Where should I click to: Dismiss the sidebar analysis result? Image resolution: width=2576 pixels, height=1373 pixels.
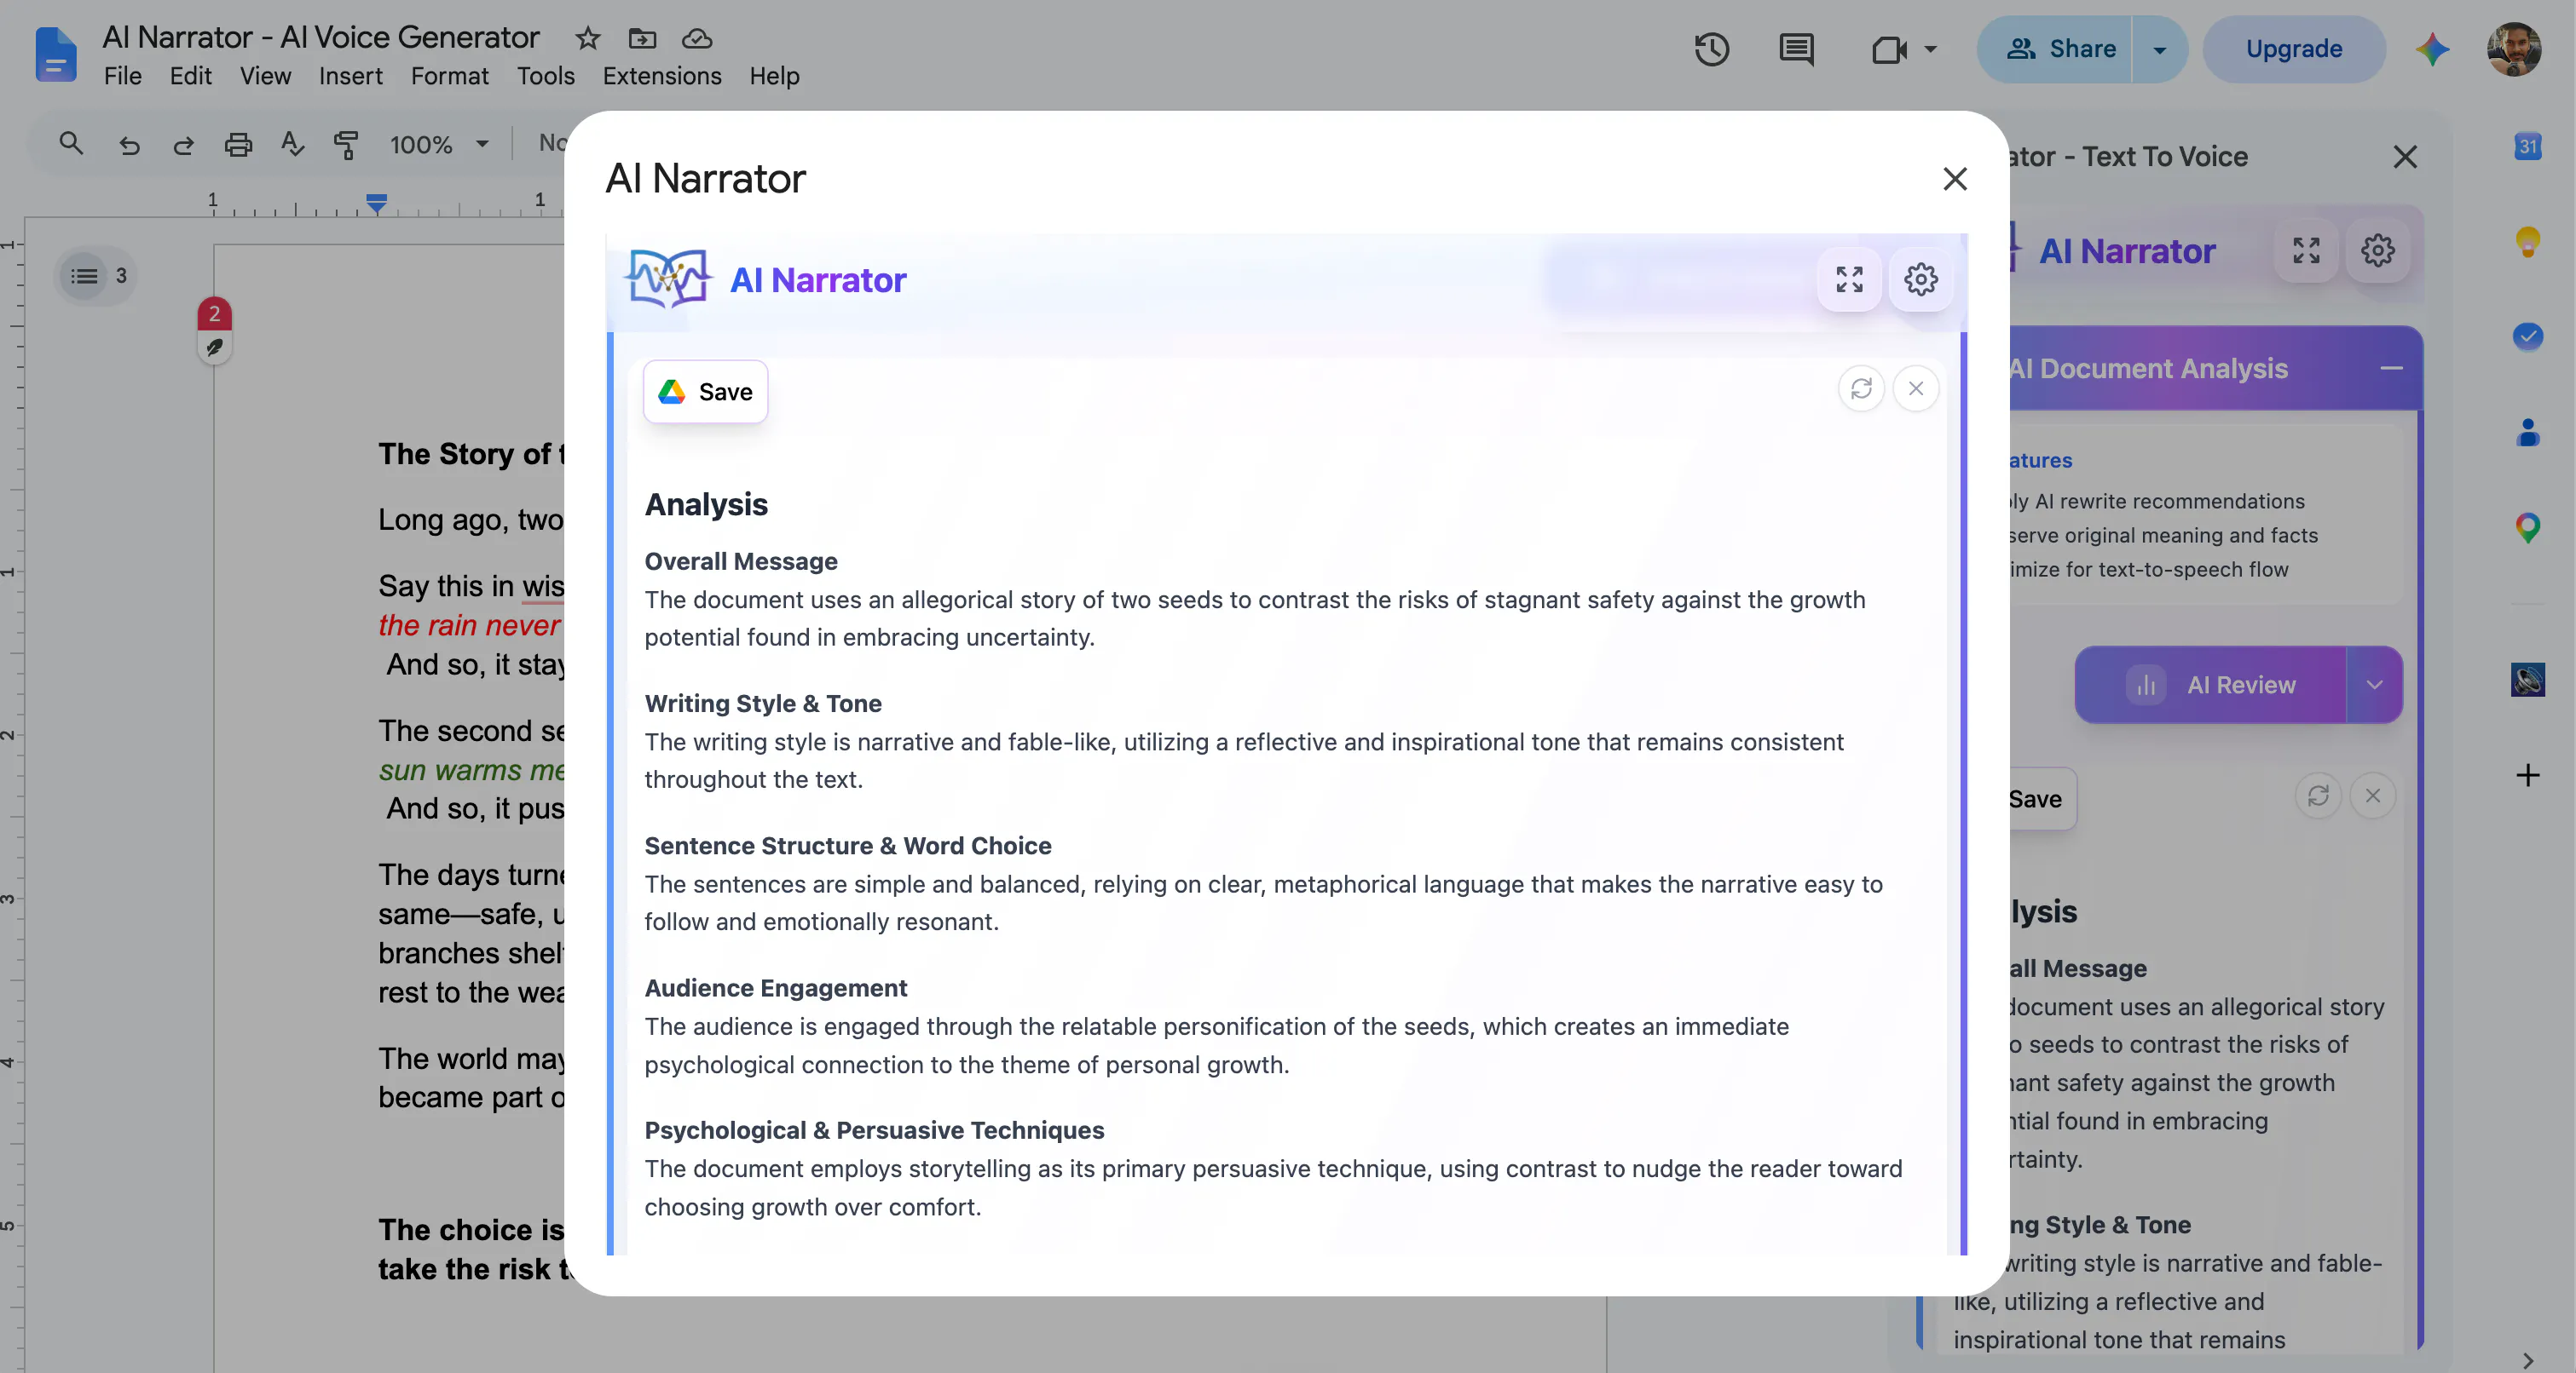(2373, 796)
